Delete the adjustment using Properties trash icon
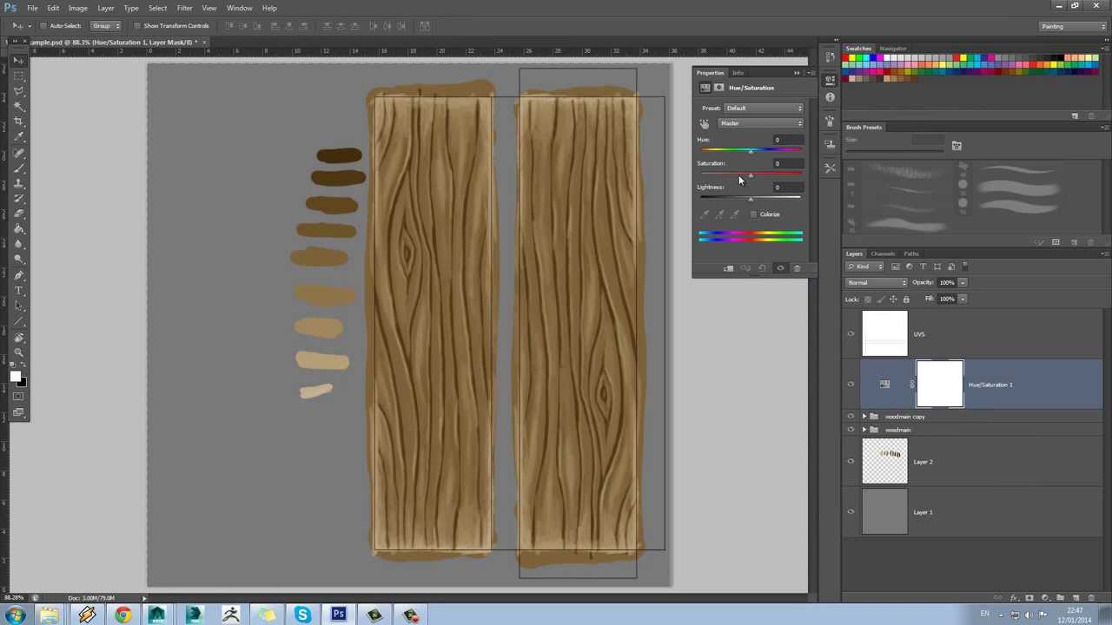The width and height of the screenshot is (1112, 625). pyautogui.click(x=797, y=268)
